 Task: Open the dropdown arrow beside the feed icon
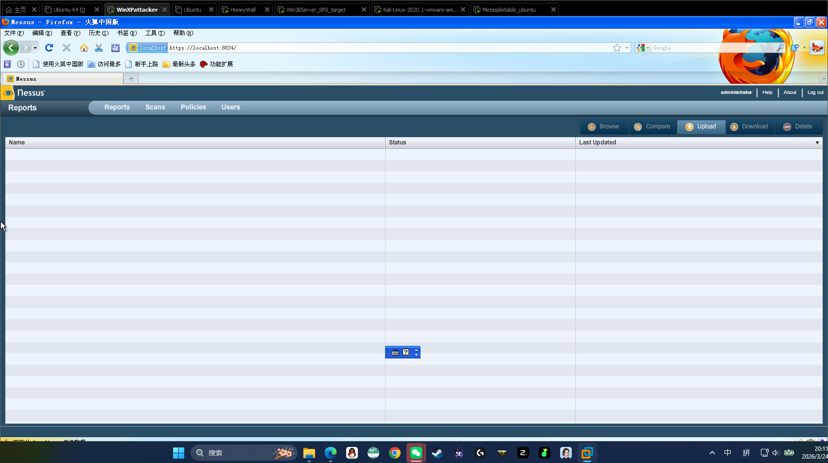804,48
